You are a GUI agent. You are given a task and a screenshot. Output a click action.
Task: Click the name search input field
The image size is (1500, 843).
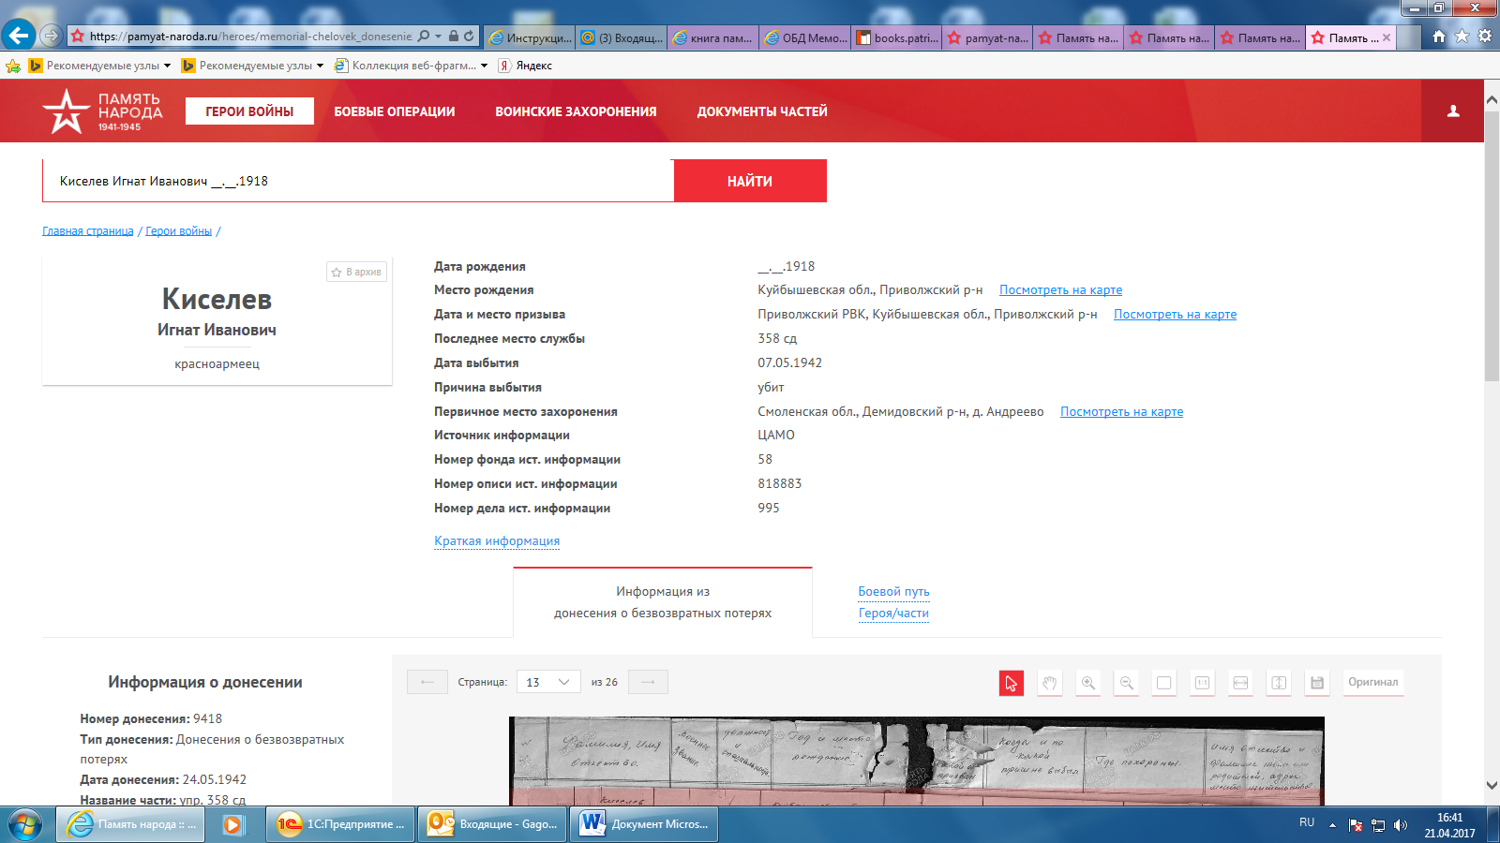pyautogui.click(x=356, y=181)
